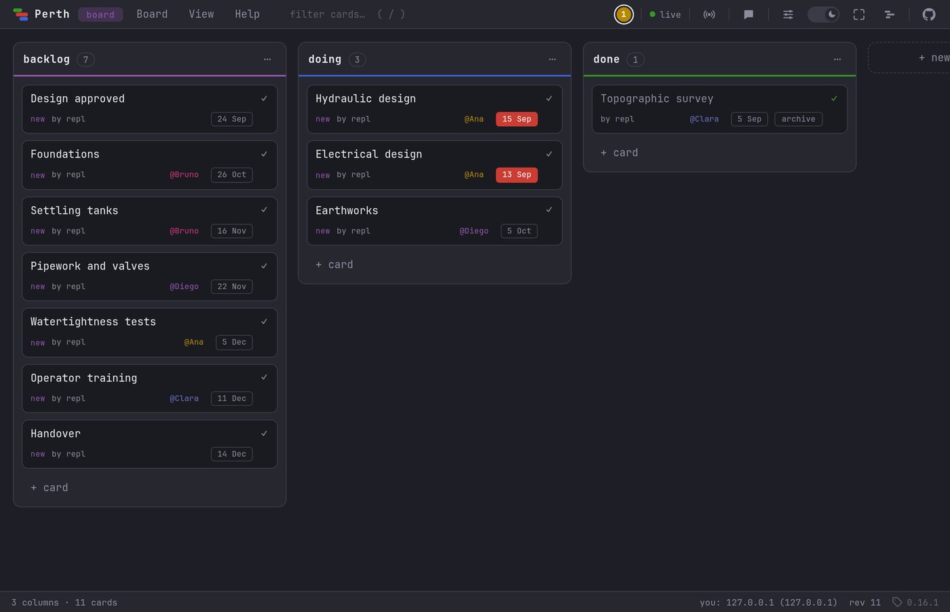Click the backlog count badge 7

point(85,60)
